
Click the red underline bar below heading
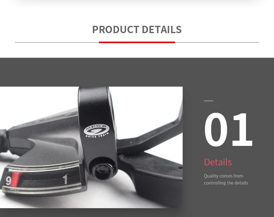pyautogui.click(x=137, y=42)
